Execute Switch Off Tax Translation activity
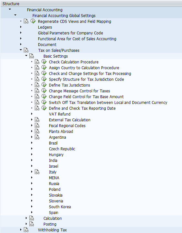Viewport: 182px width, 233px height. point(44,102)
